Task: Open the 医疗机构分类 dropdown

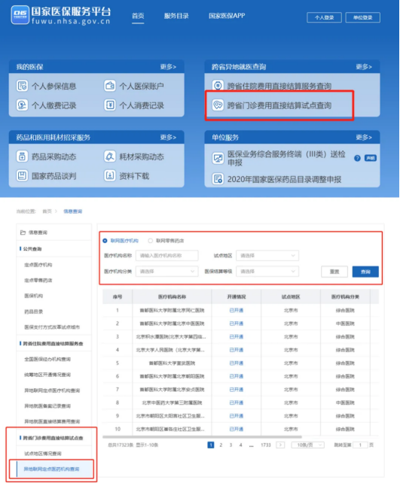Action: [x=166, y=272]
